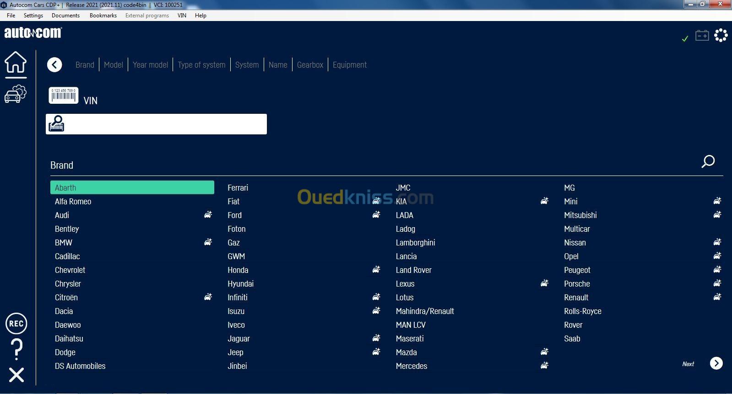Viewport: 732px width, 394px height.
Task: Click the car icon next to Isuzu
Action: pyautogui.click(x=376, y=310)
